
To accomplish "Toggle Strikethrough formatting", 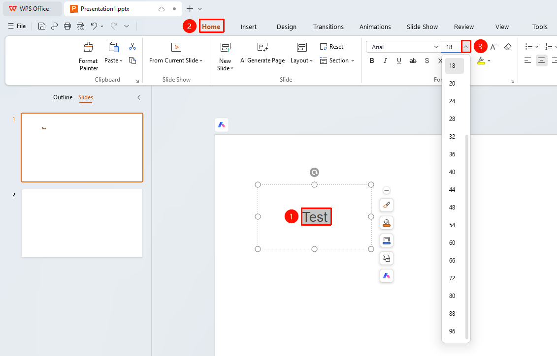I will pos(413,60).
